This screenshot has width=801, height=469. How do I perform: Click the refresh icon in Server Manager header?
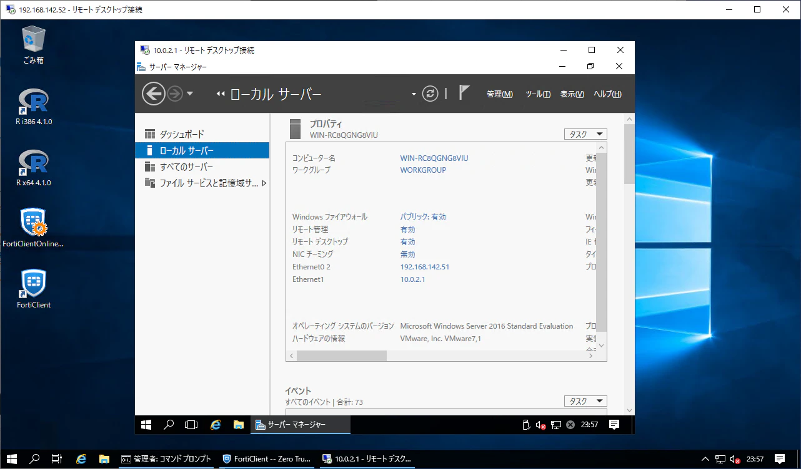point(430,94)
